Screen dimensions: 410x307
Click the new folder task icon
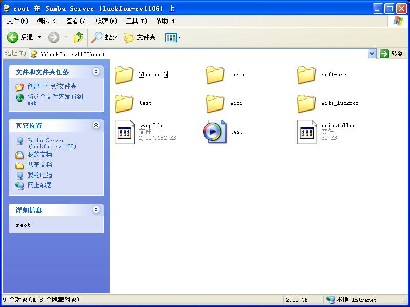pos(19,87)
